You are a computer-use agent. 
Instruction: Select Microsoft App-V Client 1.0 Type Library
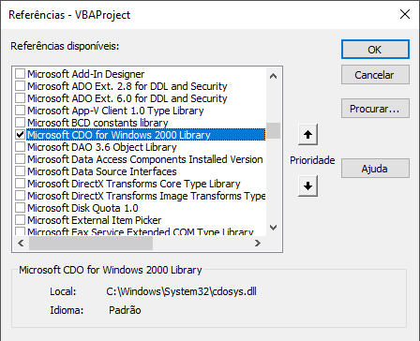point(115,111)
